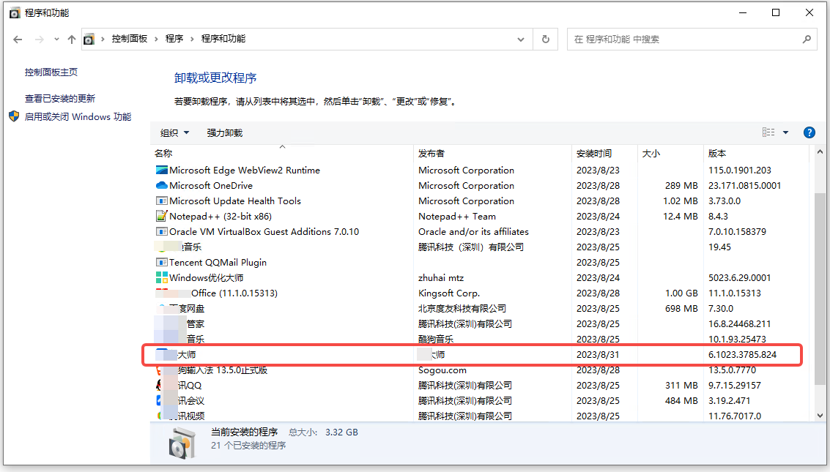This screenshot has height=472, width=830.
Task: Select Notepad++ (32-bit x86) entry
Action: click(221, 216)
